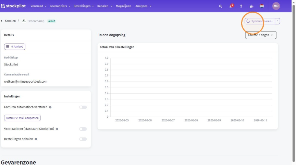The image size is (296, 165).
Task: Turn on Bestellingen ophalen switch
Action: coord(83,139)
